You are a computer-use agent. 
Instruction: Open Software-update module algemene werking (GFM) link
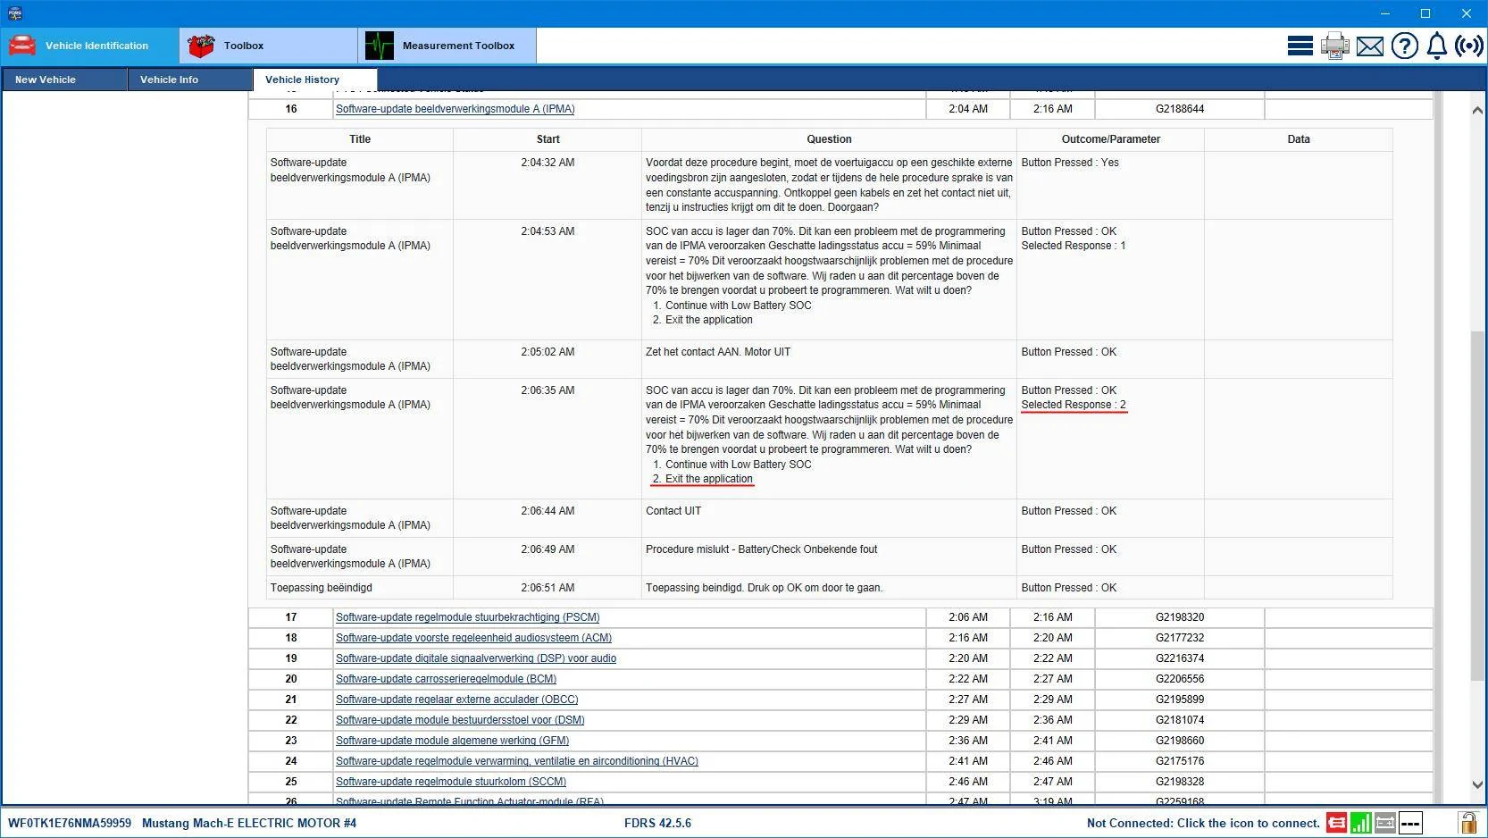452,741
